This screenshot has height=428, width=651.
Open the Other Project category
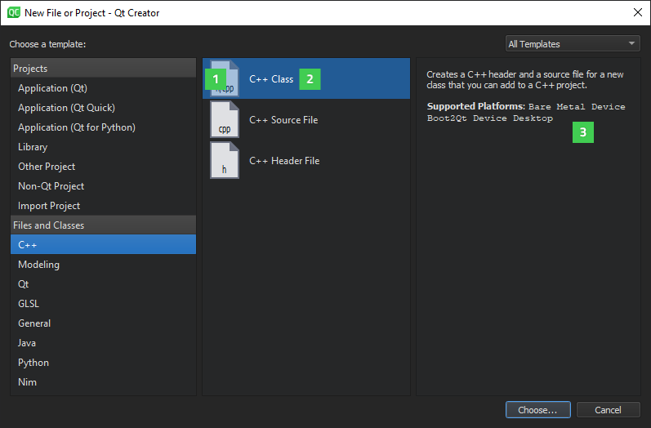(47, 167)
